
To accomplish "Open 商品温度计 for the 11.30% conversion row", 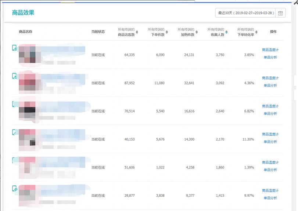I will pos(270,134).
